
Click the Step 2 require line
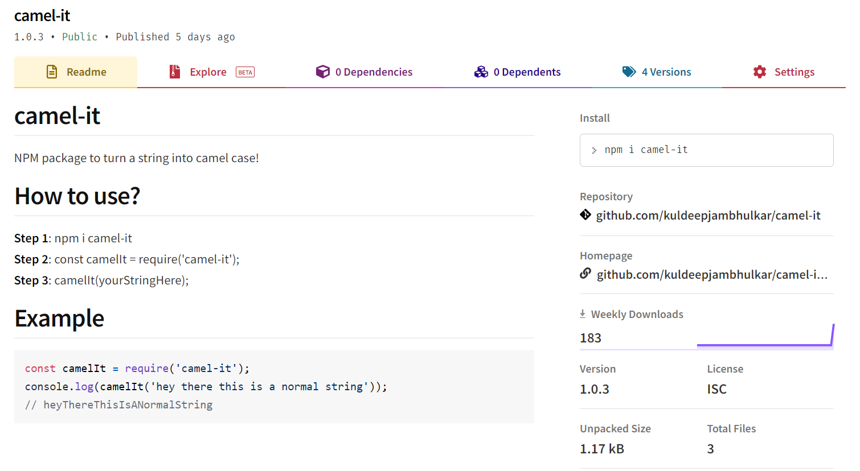127,259
